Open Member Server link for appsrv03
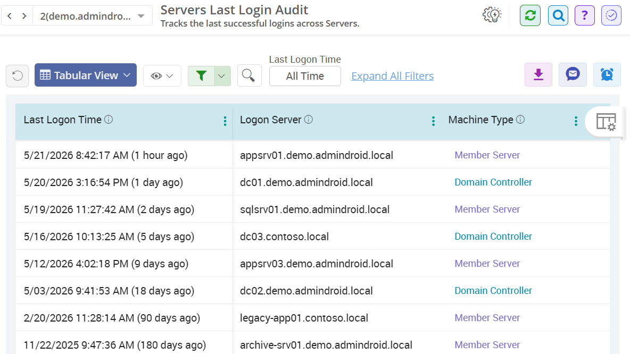This screenshot has height=354, width=630. (x=487, y=263)
